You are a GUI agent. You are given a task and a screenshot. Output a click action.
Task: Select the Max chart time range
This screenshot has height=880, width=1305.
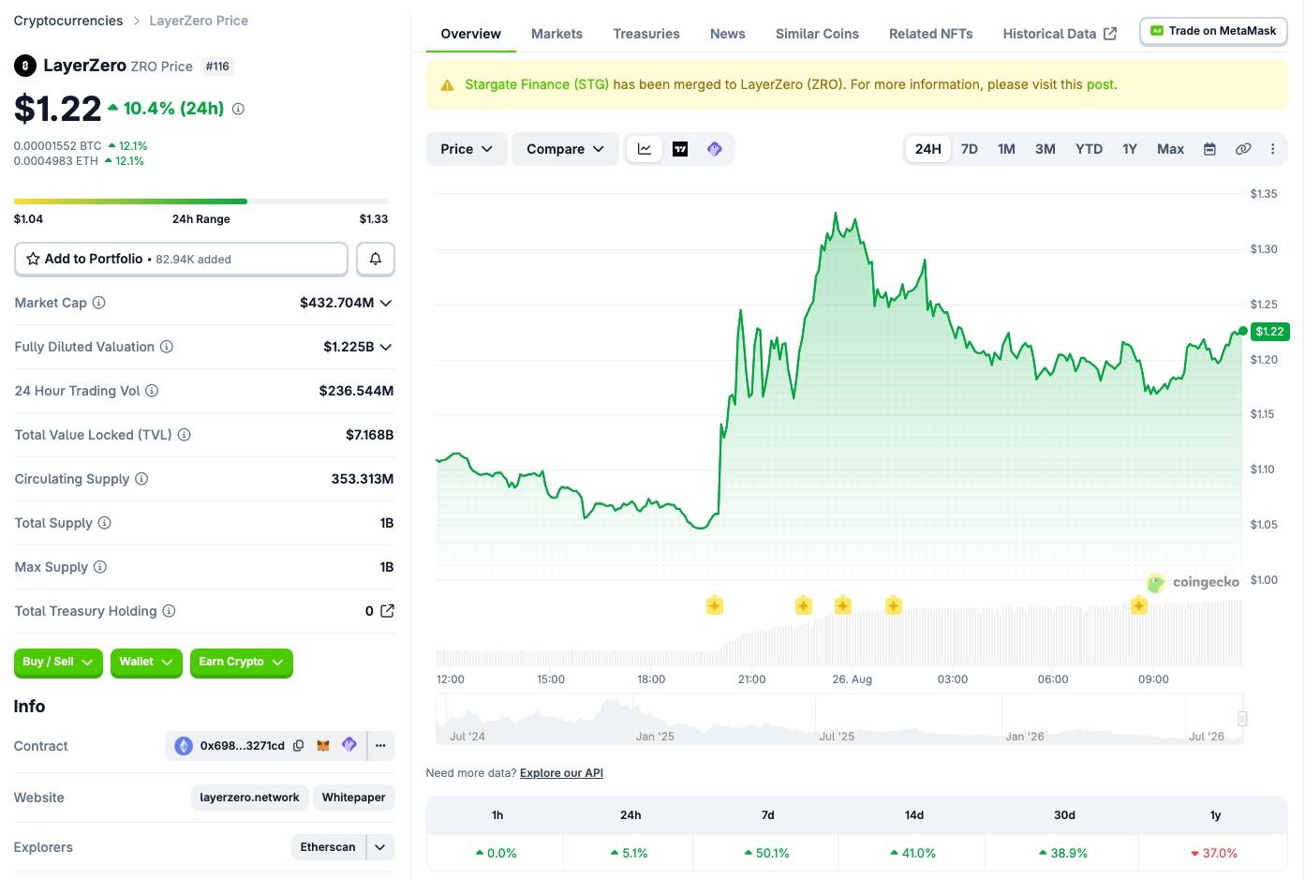[1170, 149]
